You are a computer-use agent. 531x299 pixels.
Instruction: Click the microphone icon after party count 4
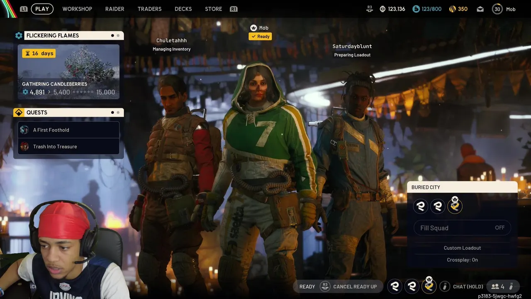tap(512, 287)
